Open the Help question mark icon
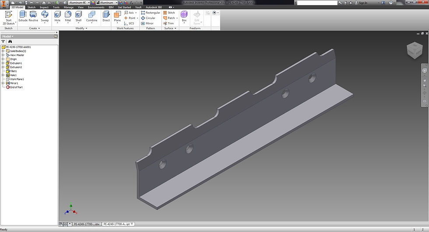 tap(390, 3)
